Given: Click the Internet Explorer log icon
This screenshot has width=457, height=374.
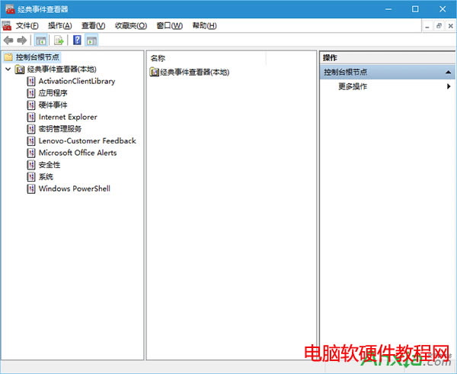Looking at the screenshot, I should pos(31,117).
